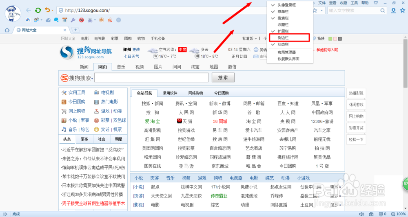
Task: Open the undo-close history dropdown arrow
Action: point(52,11)
